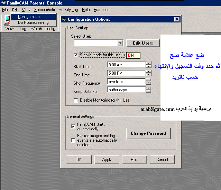221x190 pixels.
Task: Increase Start Time with up arrow
Action: (x=149, y=63)
